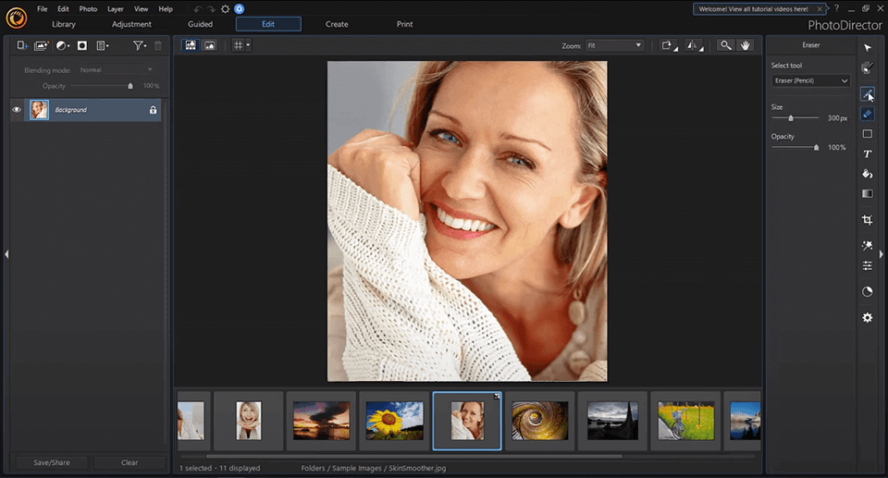Select the Hand pan tool
The image size is (888, 478).
pyautogui.click(x=746, y=45)
